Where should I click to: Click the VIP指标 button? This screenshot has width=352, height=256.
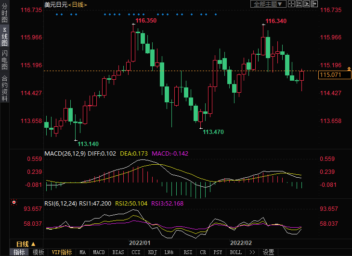coord(62,252)
